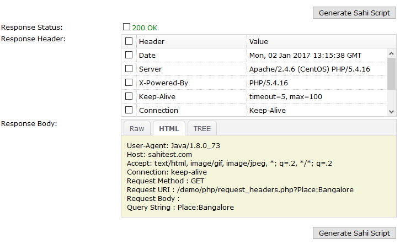Viewport: 400px width, 245px height.
Task: Select the Keep-Alive header checkbox
Action: (129, 96)
